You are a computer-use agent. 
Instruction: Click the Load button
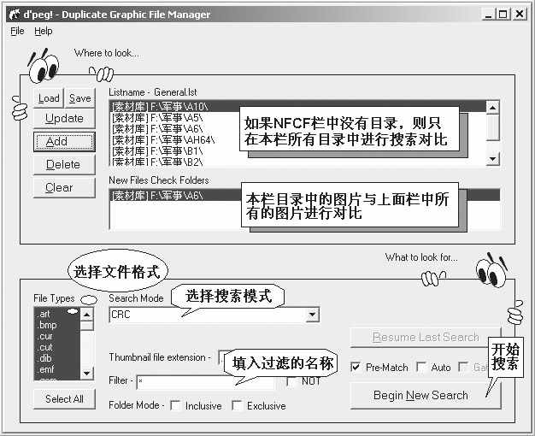(49, 98)
